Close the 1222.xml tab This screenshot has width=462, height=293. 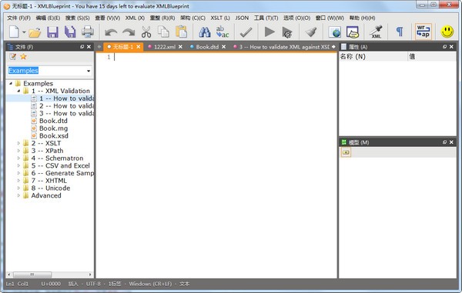[x=180, y=47]
